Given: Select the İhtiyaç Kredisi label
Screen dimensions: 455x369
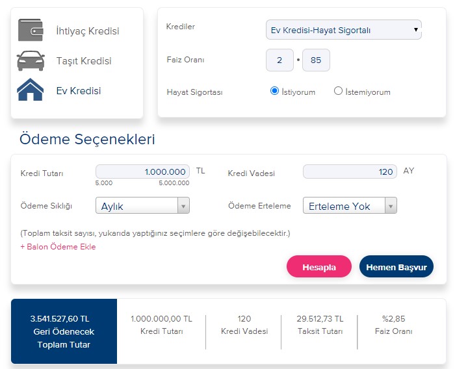Looking at the screenshot, I should [88, 31].
